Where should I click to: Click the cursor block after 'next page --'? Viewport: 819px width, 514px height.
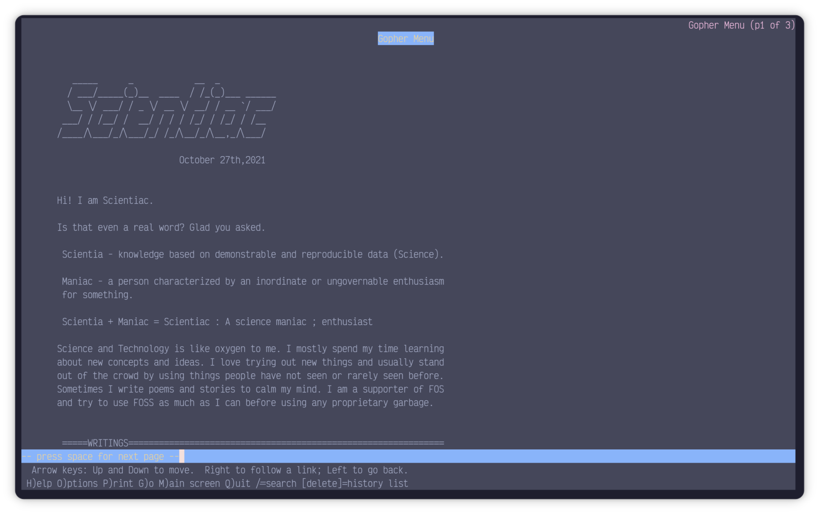pyautogui.click(x=182, y=456)
